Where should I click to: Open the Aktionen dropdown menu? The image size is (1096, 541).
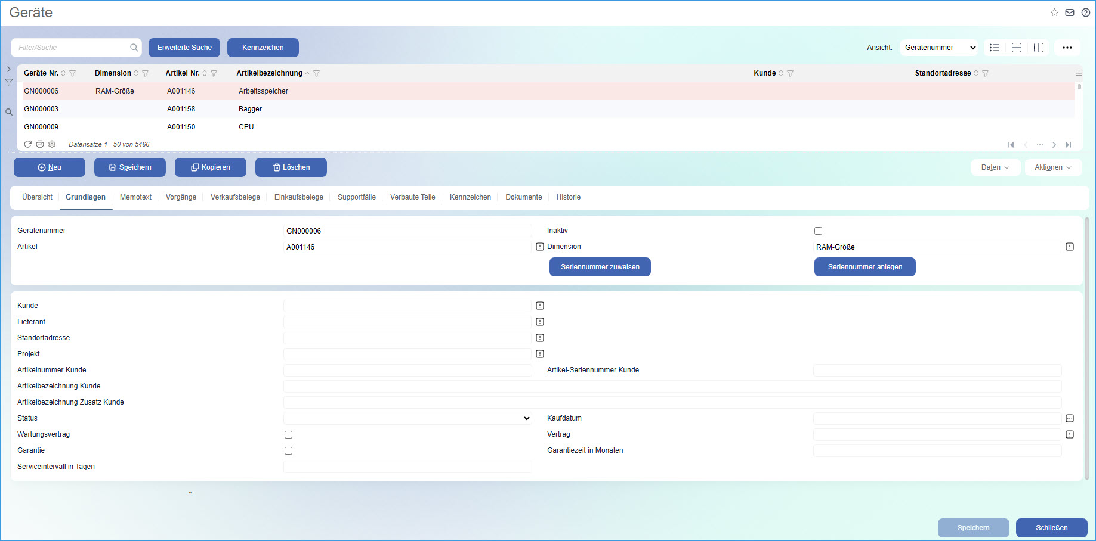(1052, 167)
